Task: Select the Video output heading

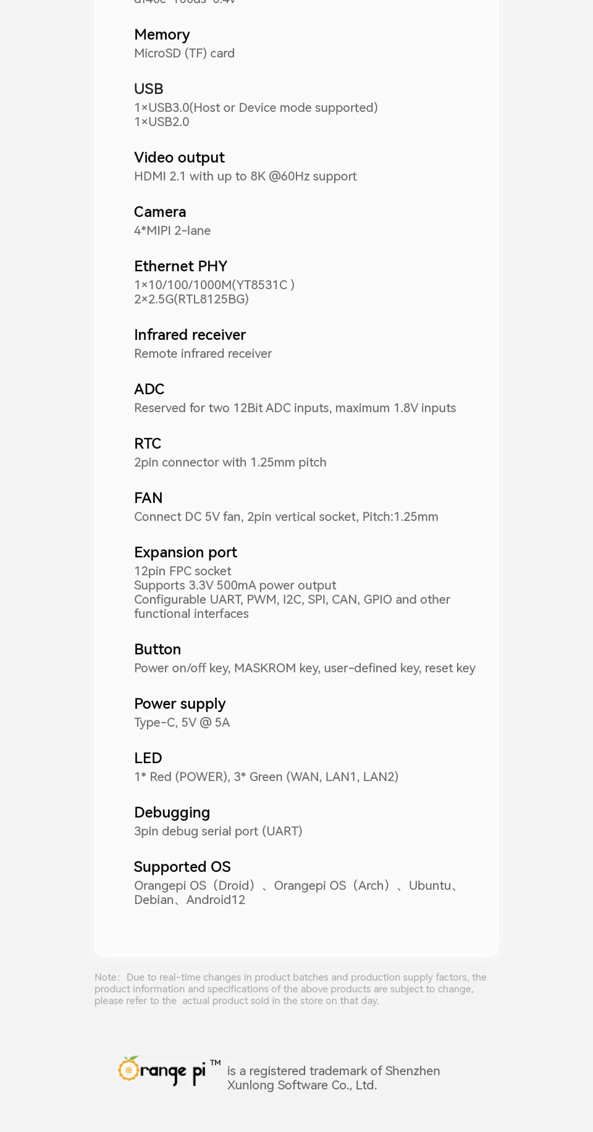Action: (179, 158)
